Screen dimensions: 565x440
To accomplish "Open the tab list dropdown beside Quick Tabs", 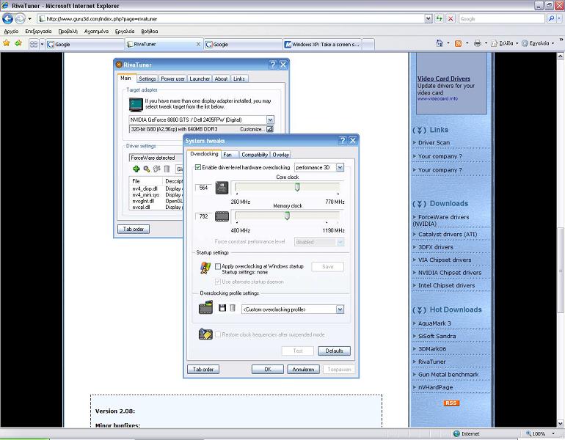I will click(42, 44).
